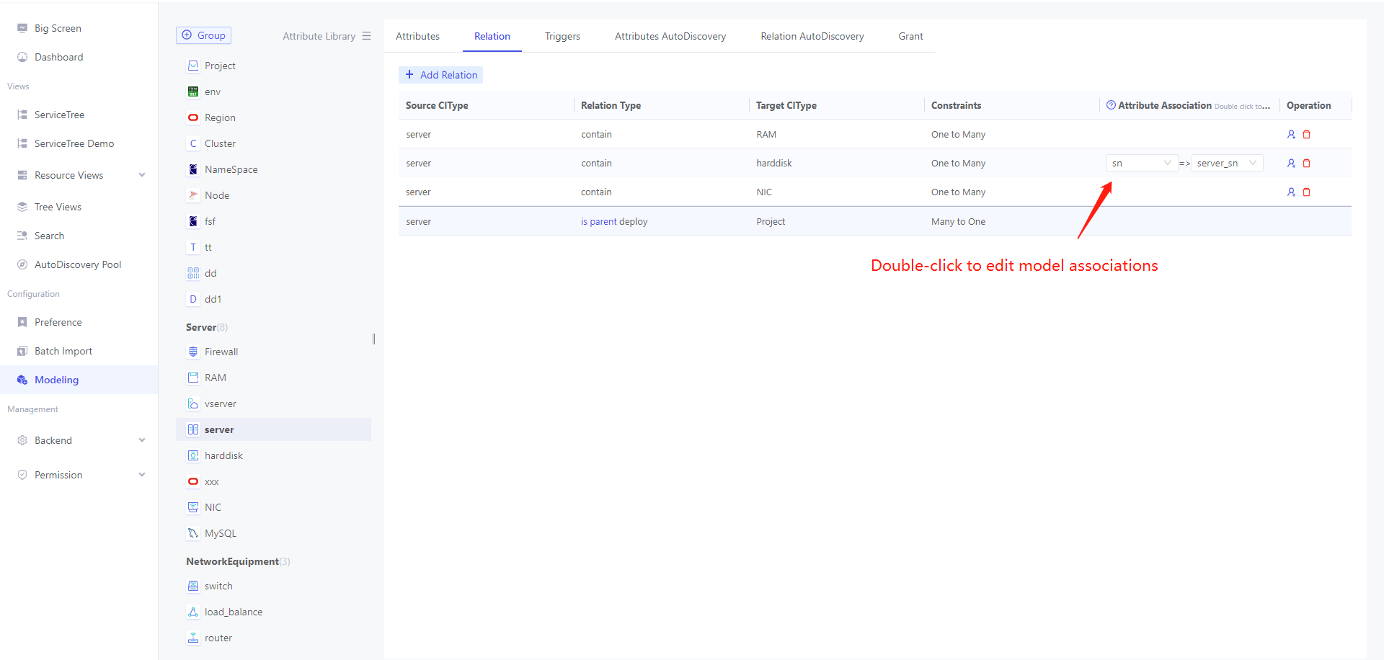
Task: Select the tt model
Action: (x=273, y=247)
